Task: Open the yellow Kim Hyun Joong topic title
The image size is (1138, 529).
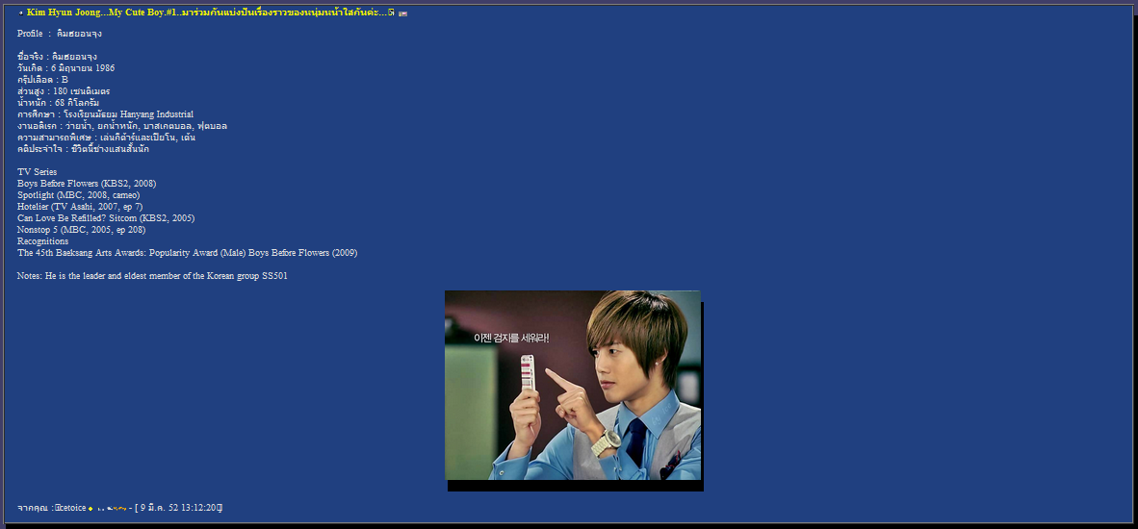Action: 211,13
